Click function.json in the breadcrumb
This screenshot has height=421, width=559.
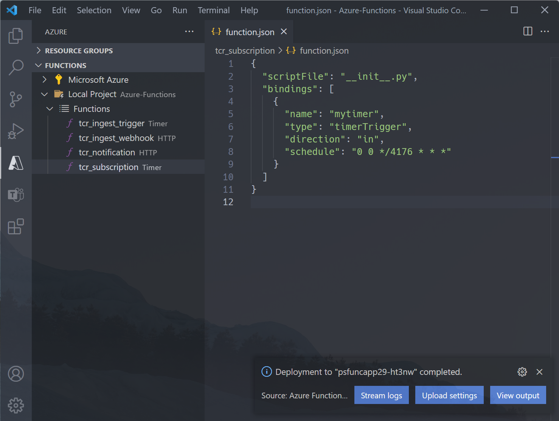pos(324,51)
